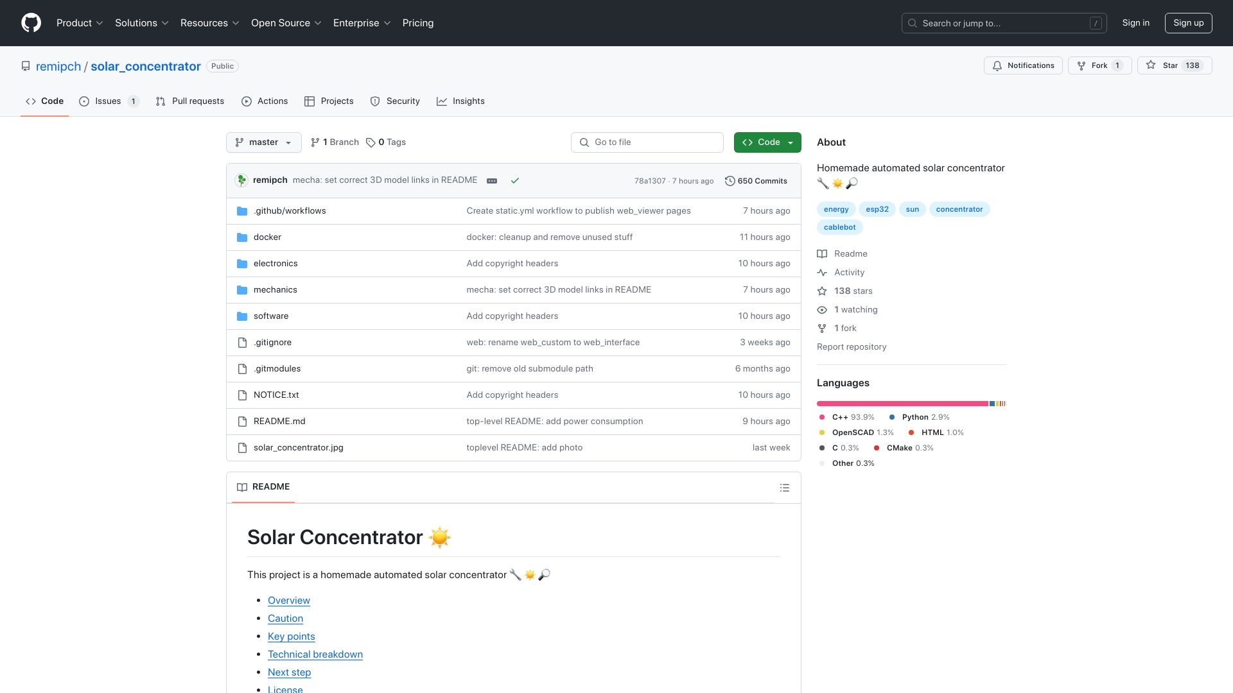1233x693 pixels.
Task: Click the folder icon beside electronics
Action: point(242,264)
